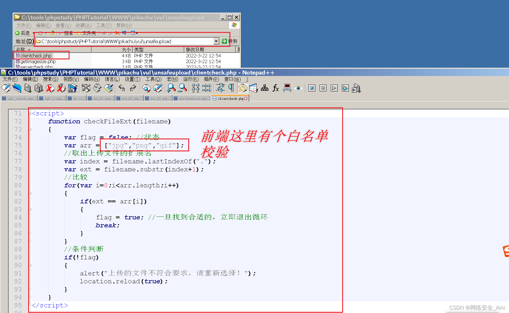Click the Redo arrow icon
This screenshot has width=509, height=313.
coord(133,88)
